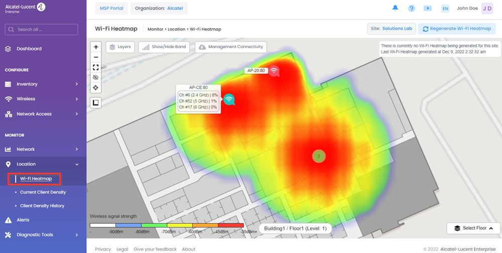502x253 pixels.
Task: Zoom out of the map with minus
Action: (x=96, y=57)
